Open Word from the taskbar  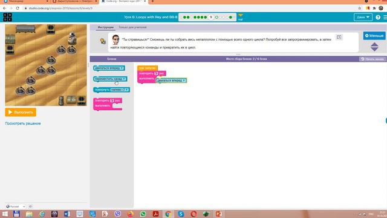point(67,214)
